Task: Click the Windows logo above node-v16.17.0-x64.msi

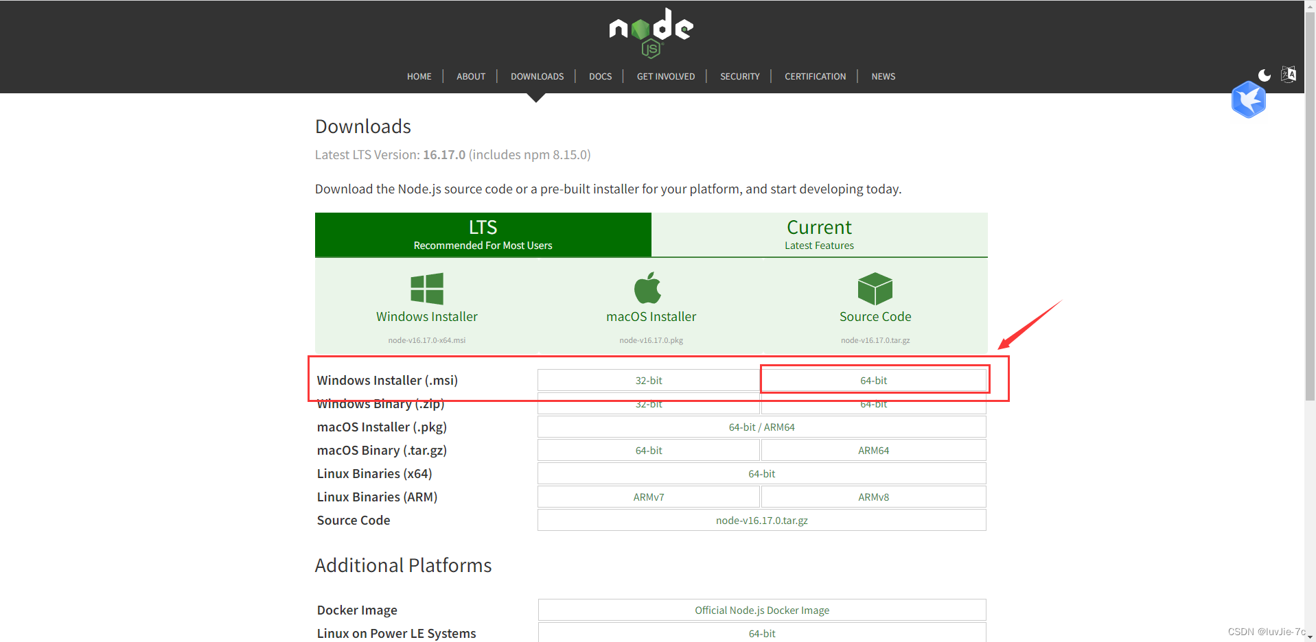Action: 426,287
